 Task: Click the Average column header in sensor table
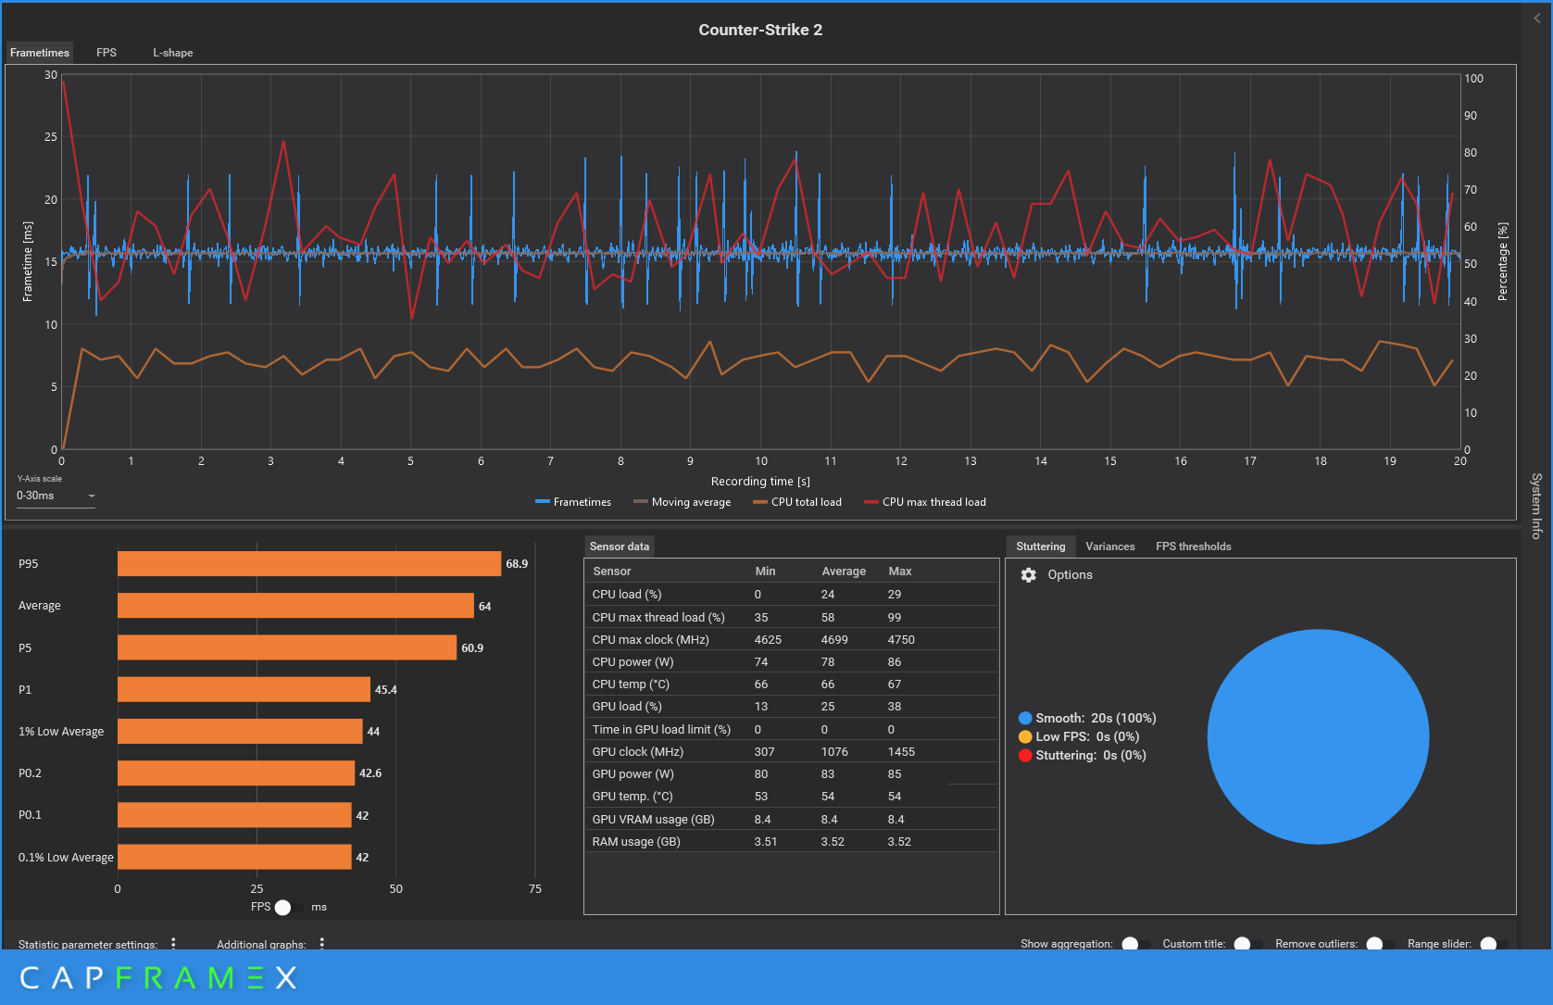(x=844, y=572)
